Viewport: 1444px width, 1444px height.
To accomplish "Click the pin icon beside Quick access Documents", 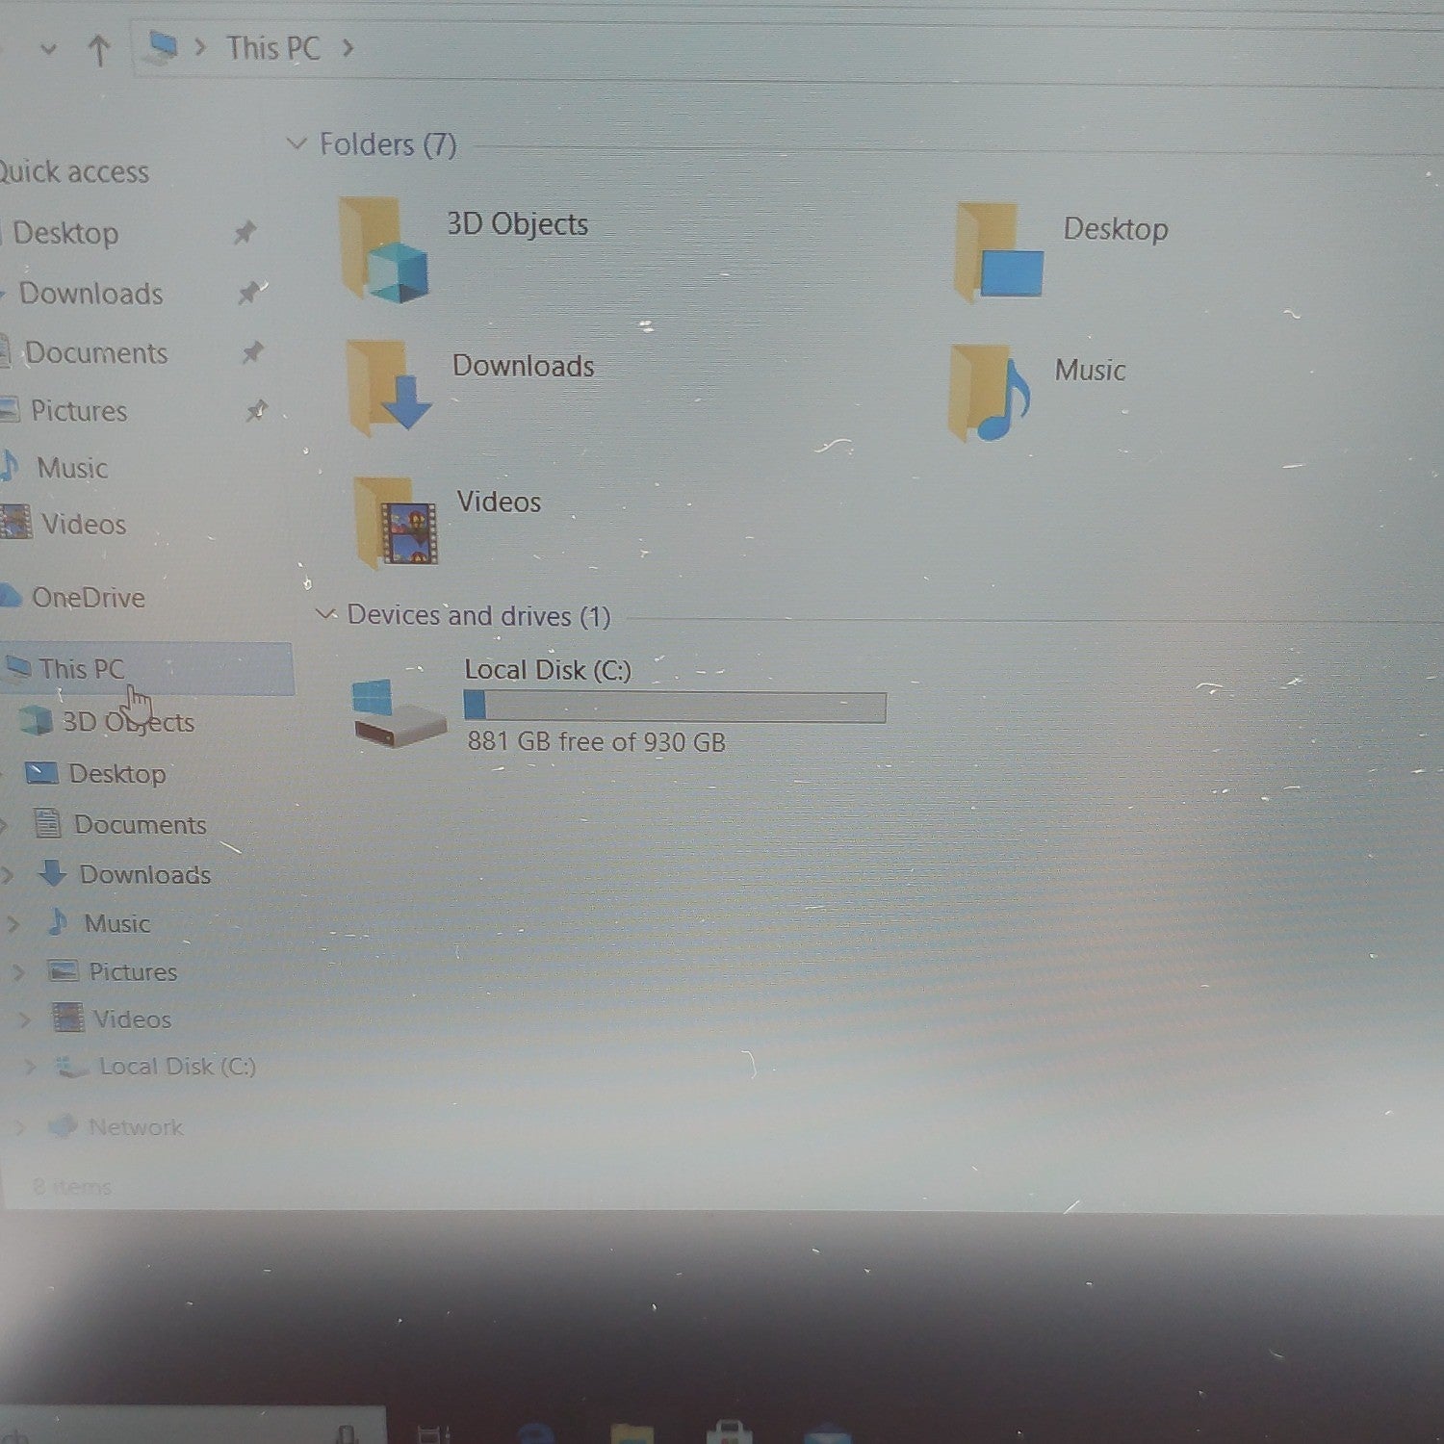I will 253,352.
